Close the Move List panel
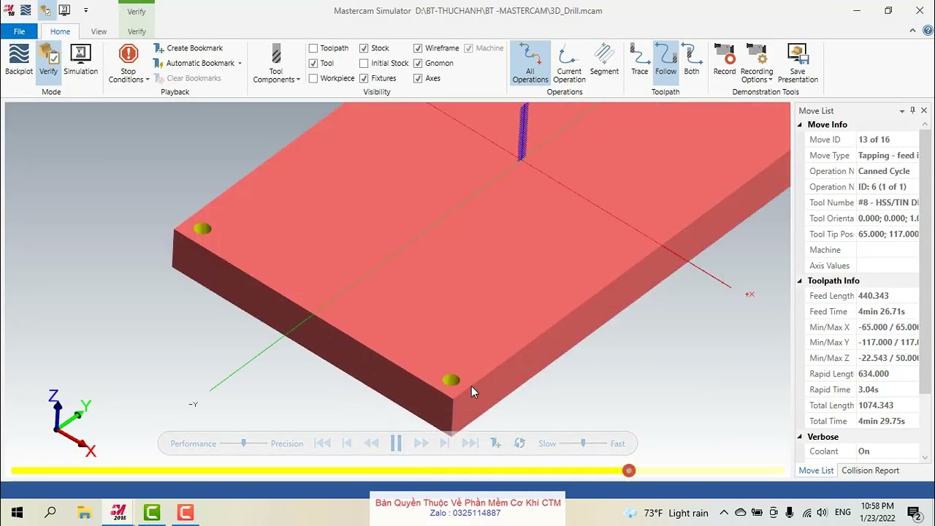Screen dimensions: 935x526 pos(924,110)
